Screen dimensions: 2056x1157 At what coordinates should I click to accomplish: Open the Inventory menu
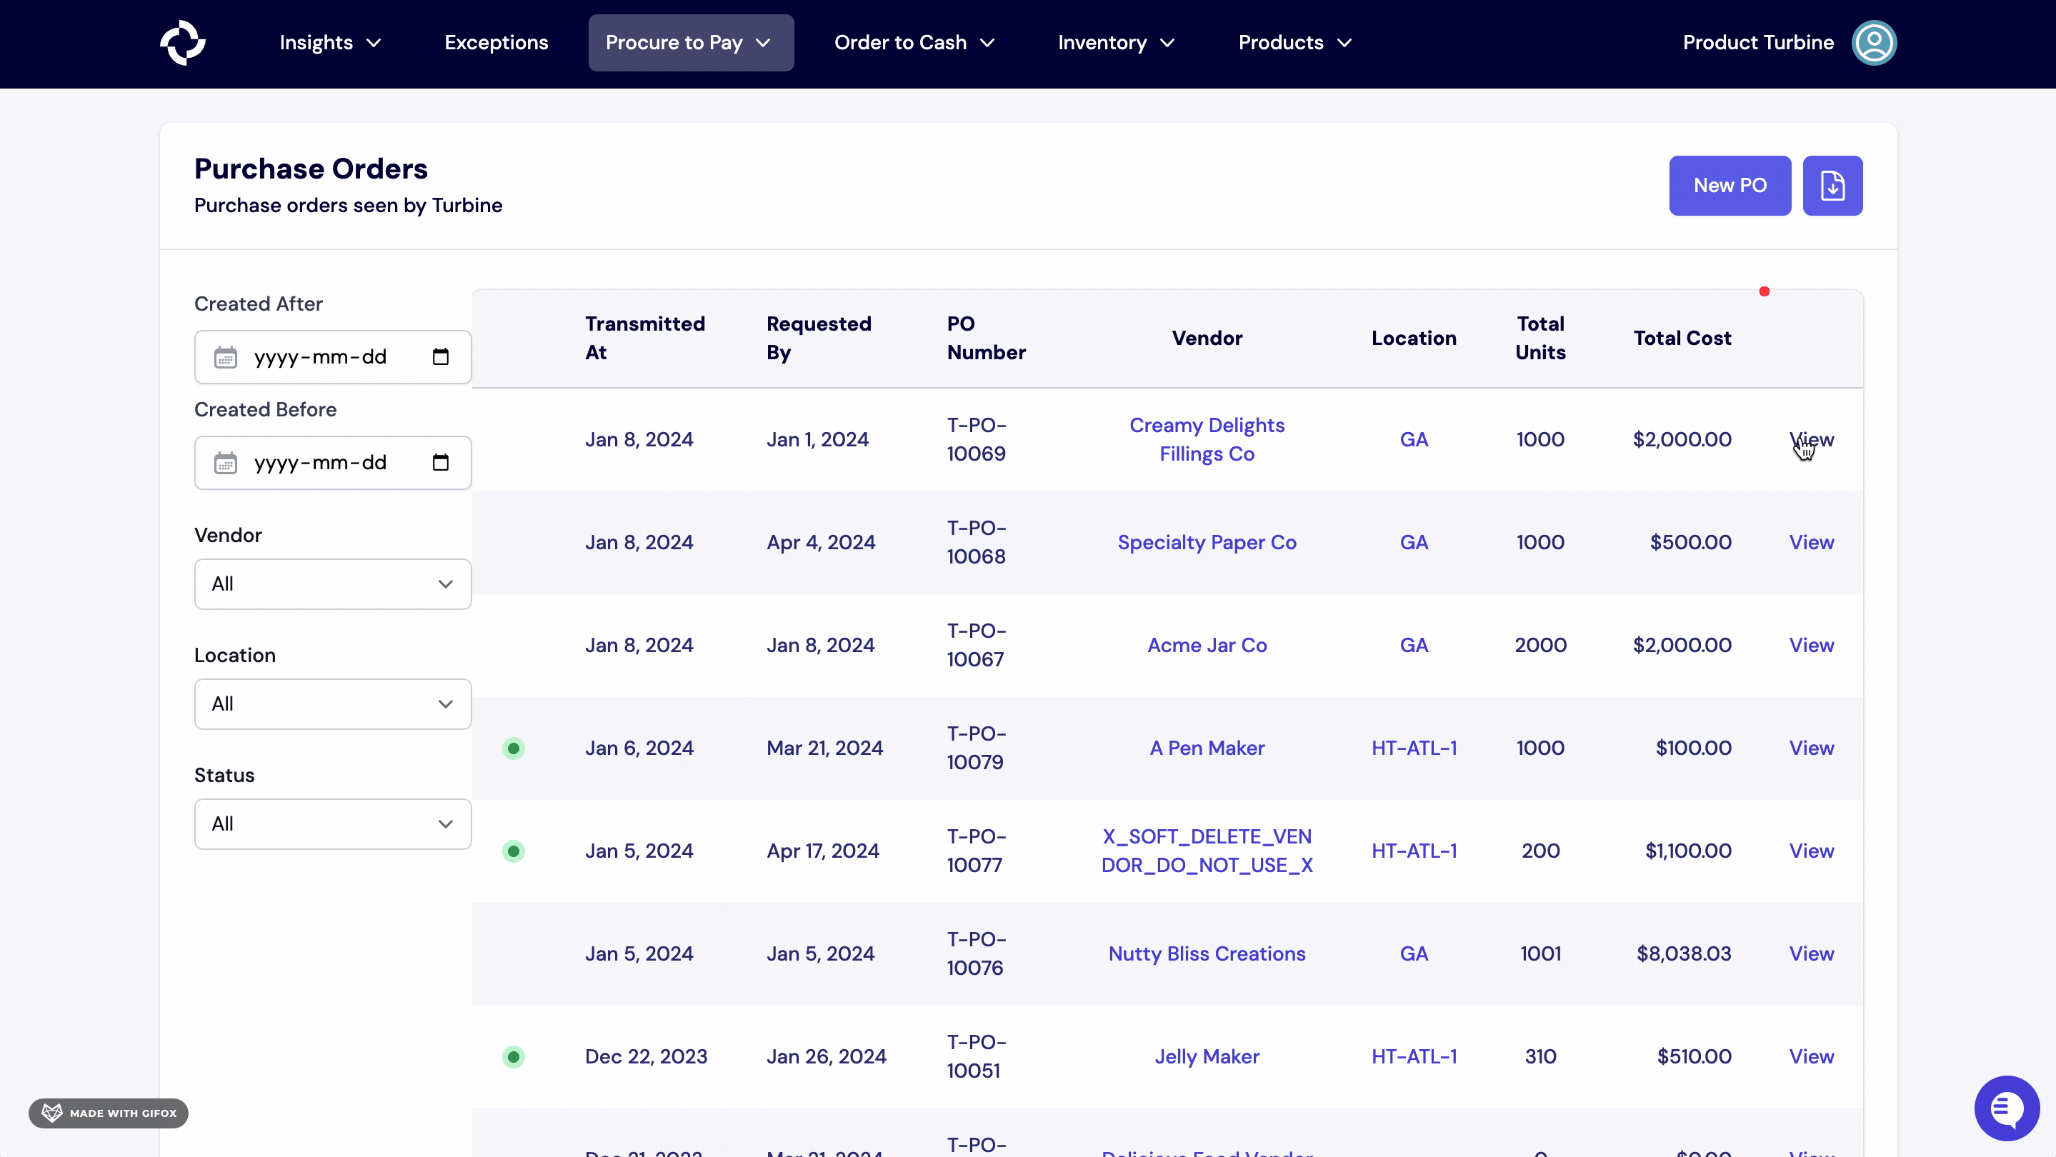coord(1115,42)
